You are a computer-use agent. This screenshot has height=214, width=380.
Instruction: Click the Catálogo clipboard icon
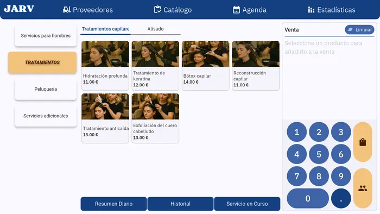[x=157, y=10]
